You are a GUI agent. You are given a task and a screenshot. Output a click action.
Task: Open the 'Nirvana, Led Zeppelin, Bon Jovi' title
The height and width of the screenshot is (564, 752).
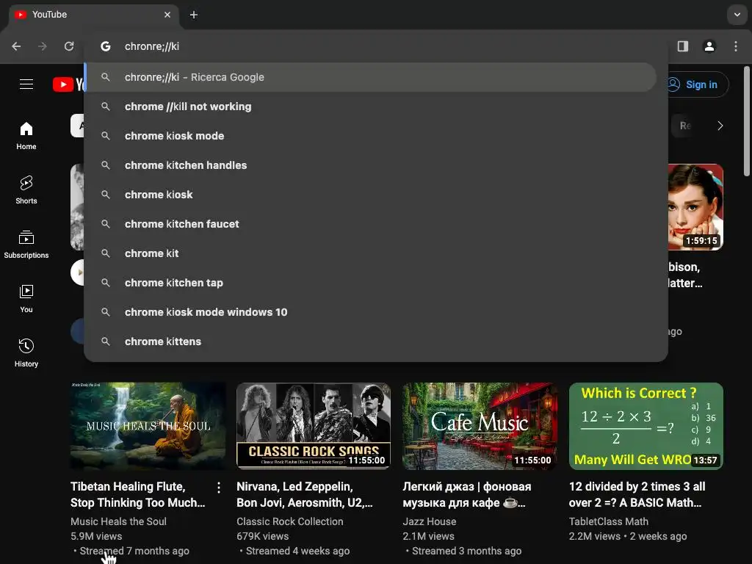click(x=305, y=494)
